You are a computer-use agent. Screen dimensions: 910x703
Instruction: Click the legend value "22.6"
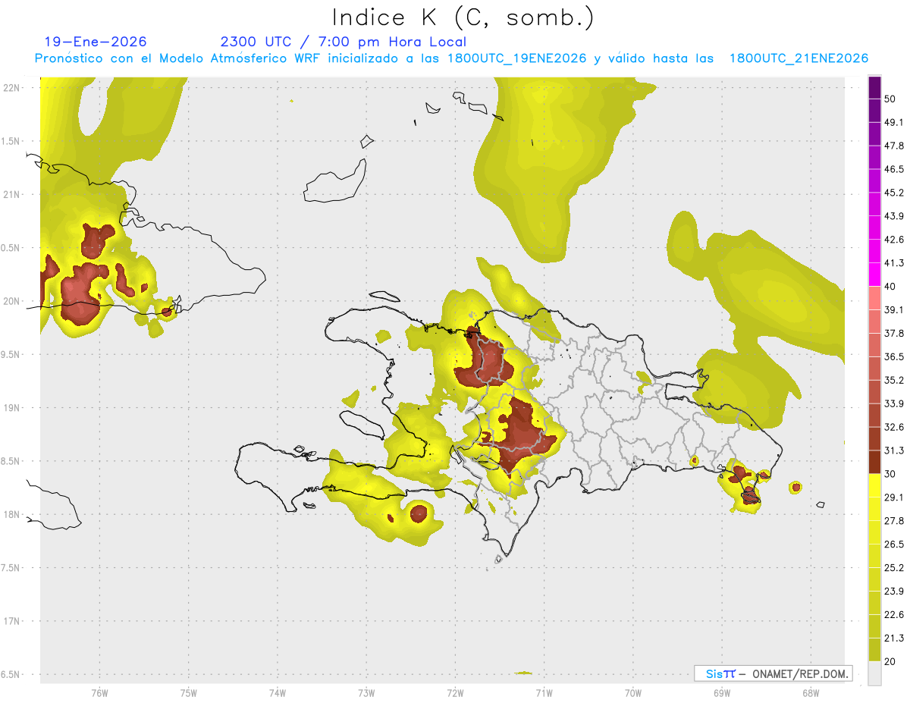[x=894, y=615]
